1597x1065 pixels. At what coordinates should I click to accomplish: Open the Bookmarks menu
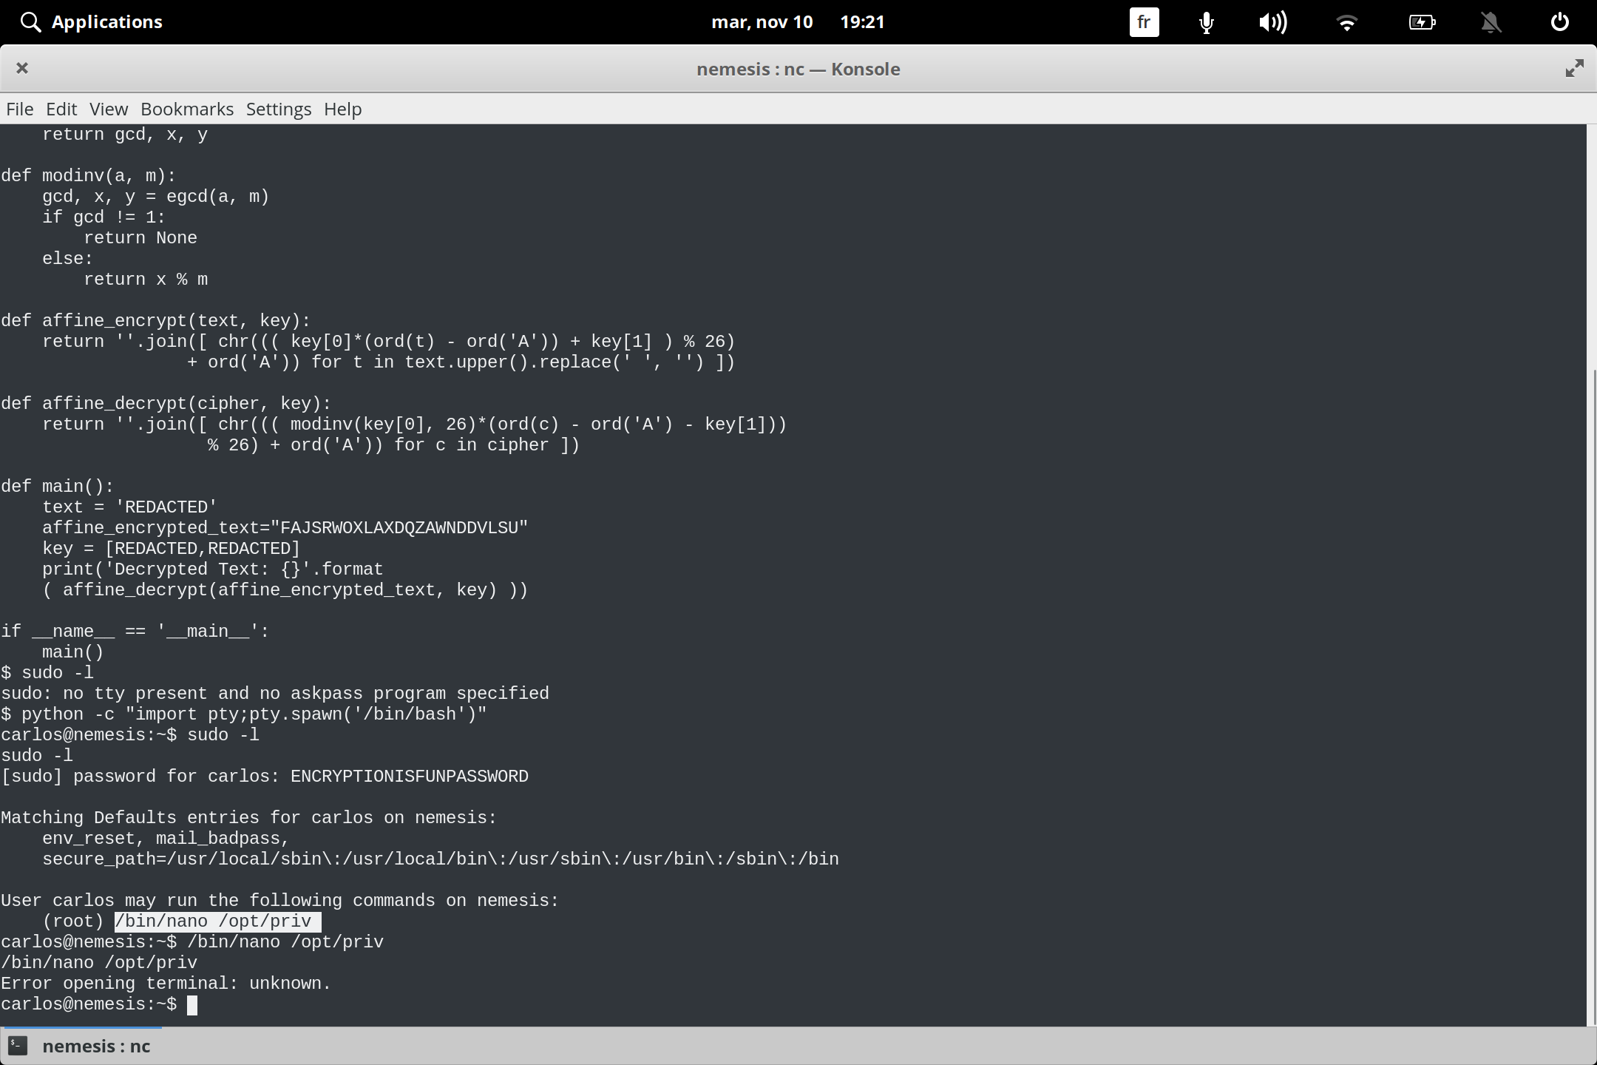(x=186, y=109)
